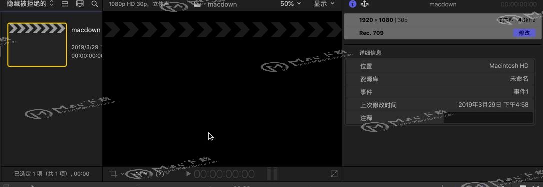Viewport: 543px width, 187px height.
Task: Click the macdown project name in browser
Action: click(86, 30)
